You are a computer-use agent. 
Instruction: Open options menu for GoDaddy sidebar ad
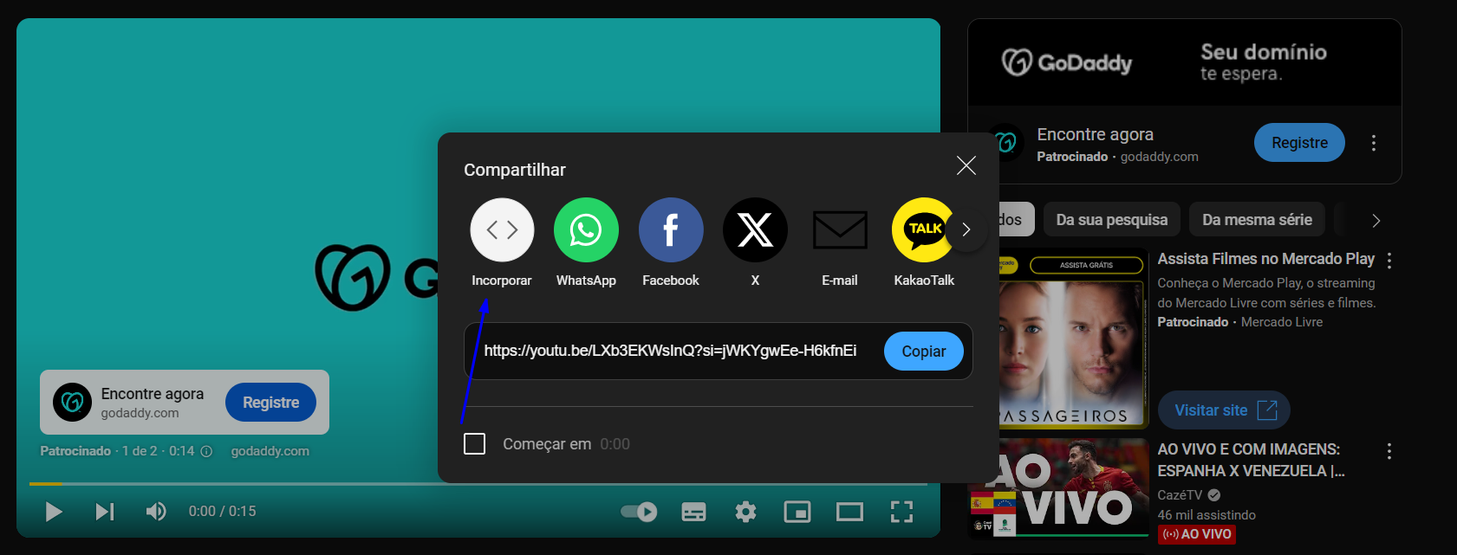tap(1374, 143)
